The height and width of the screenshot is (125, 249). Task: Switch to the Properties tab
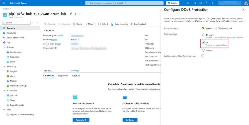[x=63, y=76]
